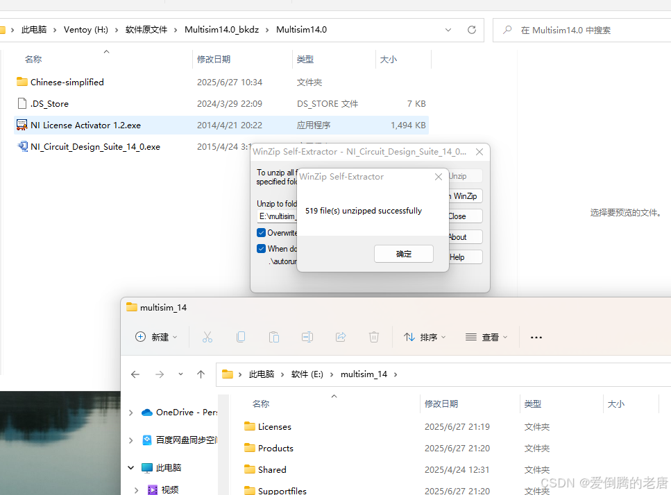The width and height of the screenshot is (671, 495).
Task: Click the delete trash icon in multisim_14 toolbar
Action: 374,337
